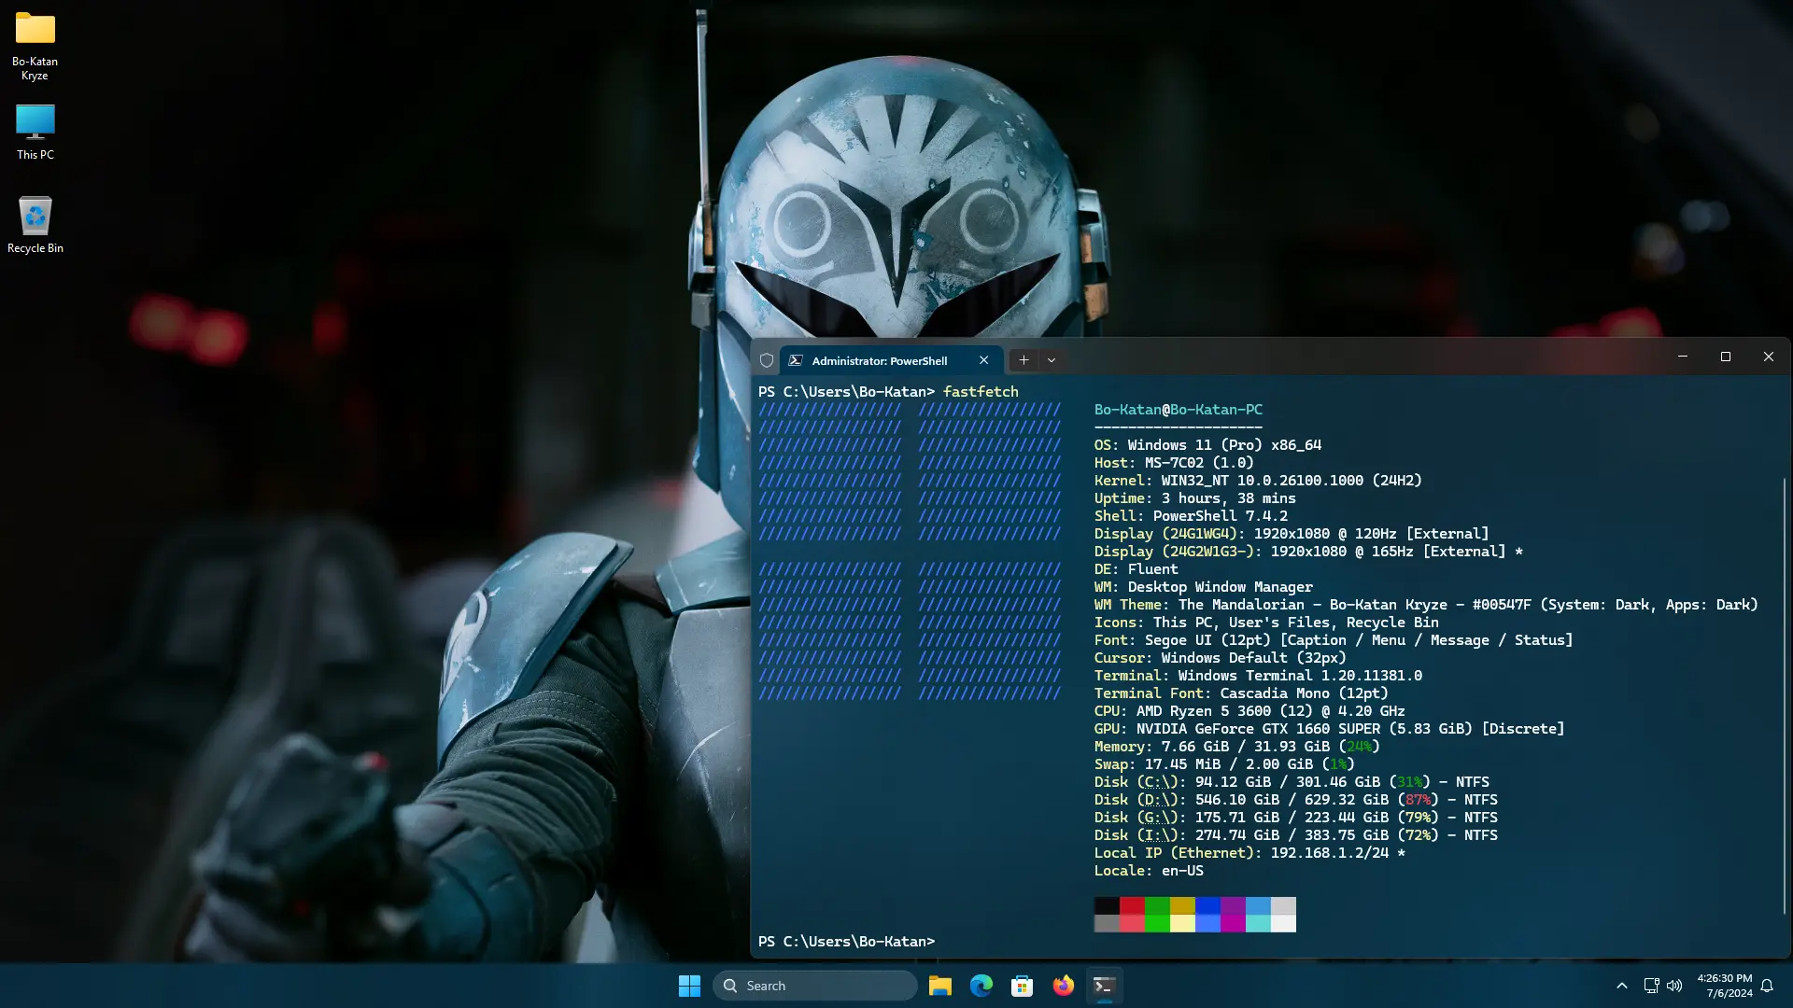The width and height of the screenshot is (1793, 1008).
Task: Click the terminal vertical scrollbar
Action: tap(1784, 695)
